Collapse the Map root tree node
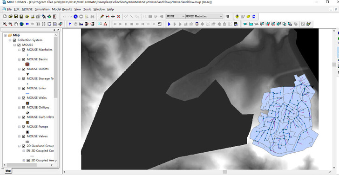Image resolution: width=339 pixels, height=175 pixels. [x=6, y=35]
